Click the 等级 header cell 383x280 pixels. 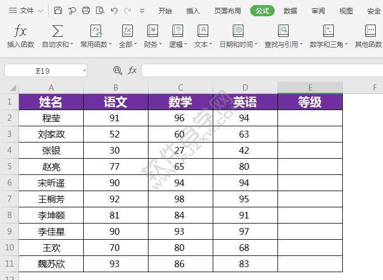pos(310,102)
